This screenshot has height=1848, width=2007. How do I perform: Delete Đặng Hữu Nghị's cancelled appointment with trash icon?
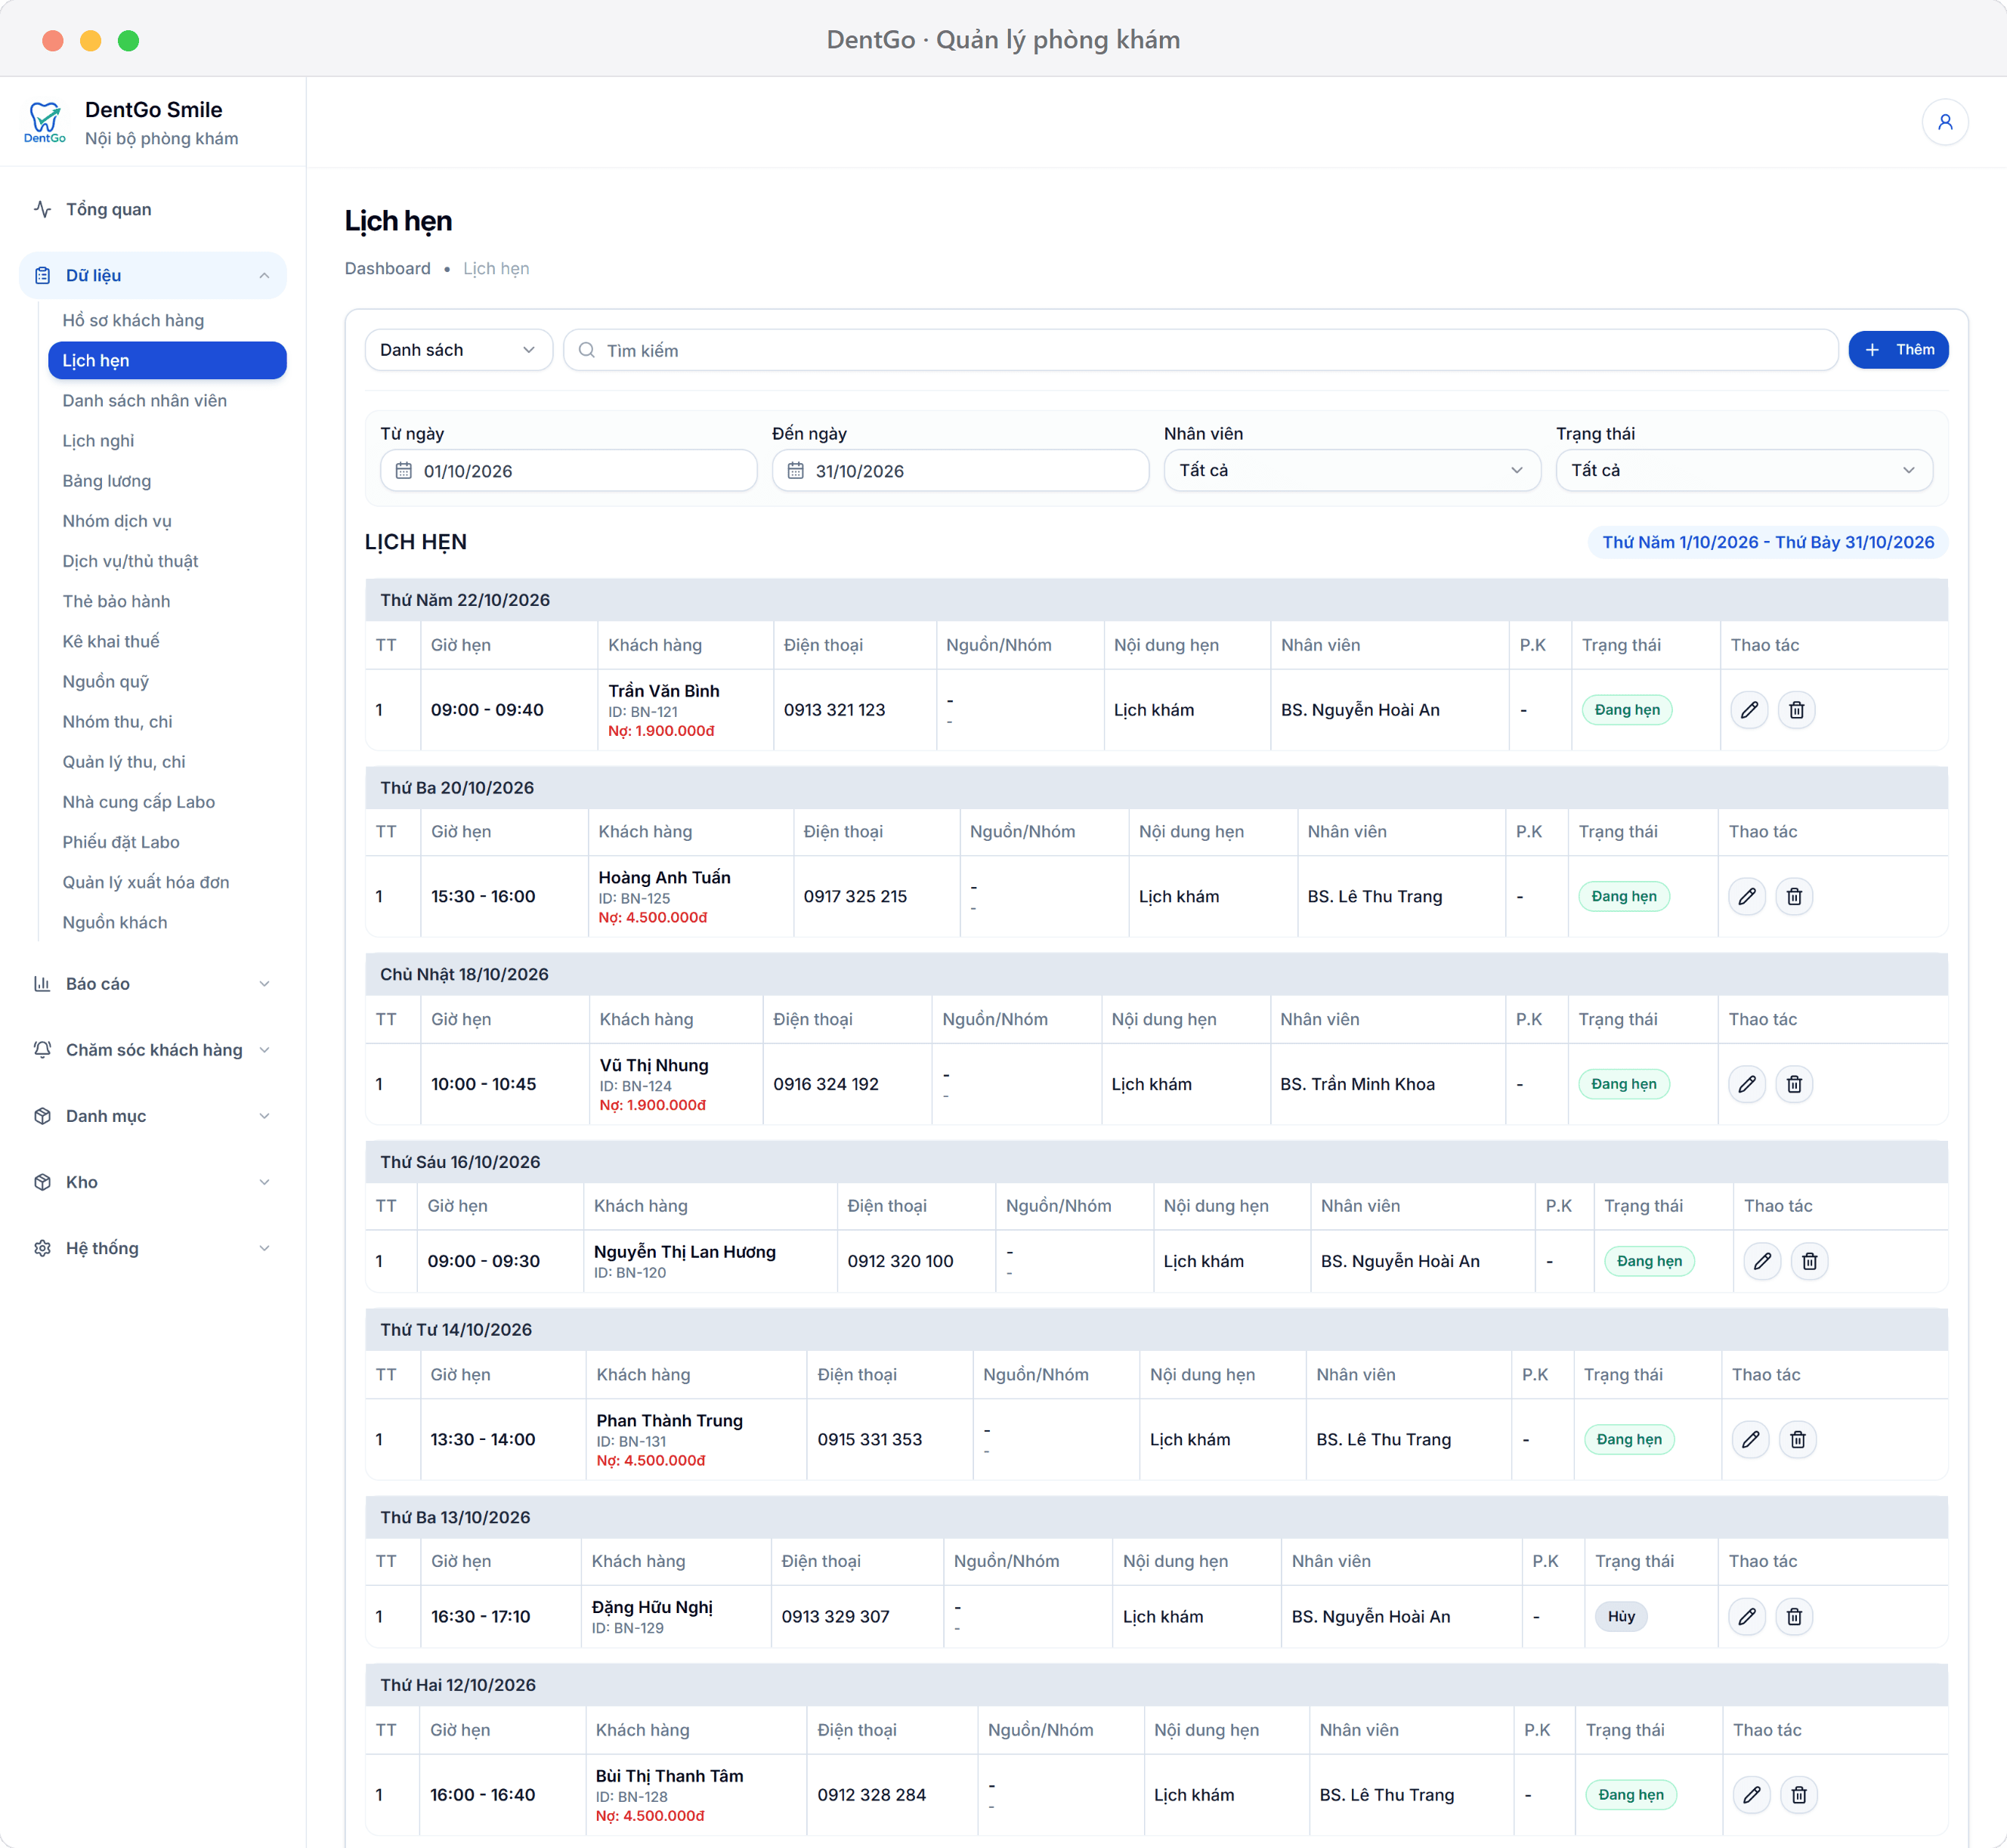(x=1794, y=1617)
